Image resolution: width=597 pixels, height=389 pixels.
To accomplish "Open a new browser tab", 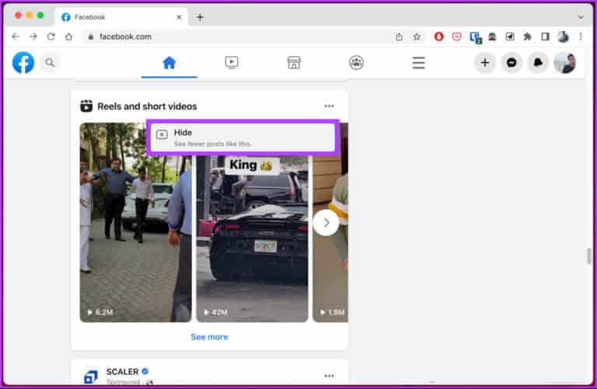I will click(x=200, y=17).
